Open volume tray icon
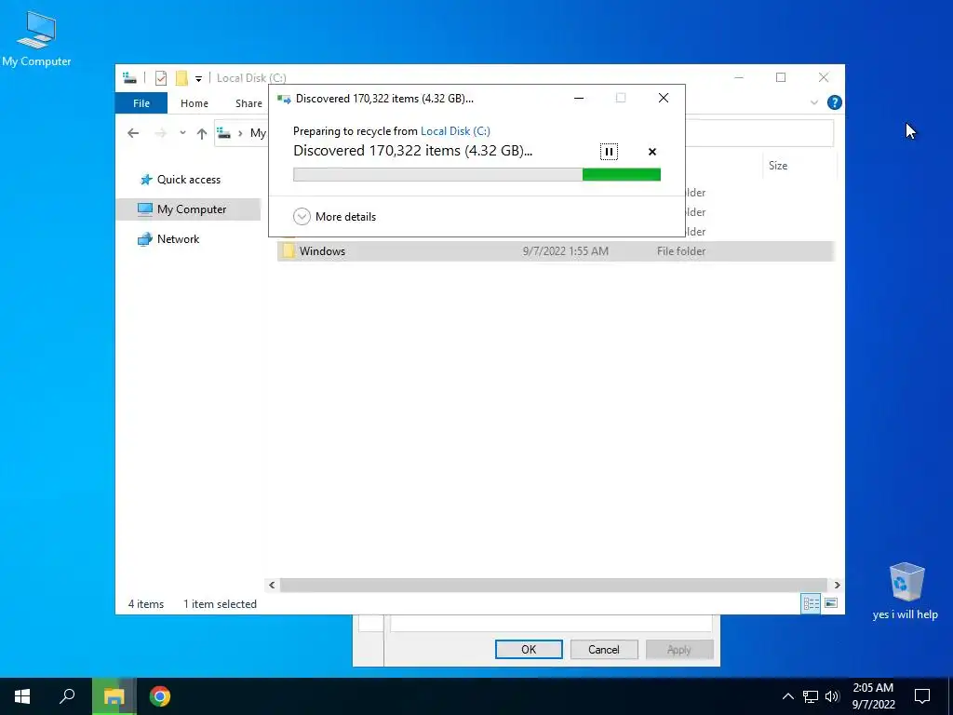Viewport: 953px width, 715px height. [832, 696]
